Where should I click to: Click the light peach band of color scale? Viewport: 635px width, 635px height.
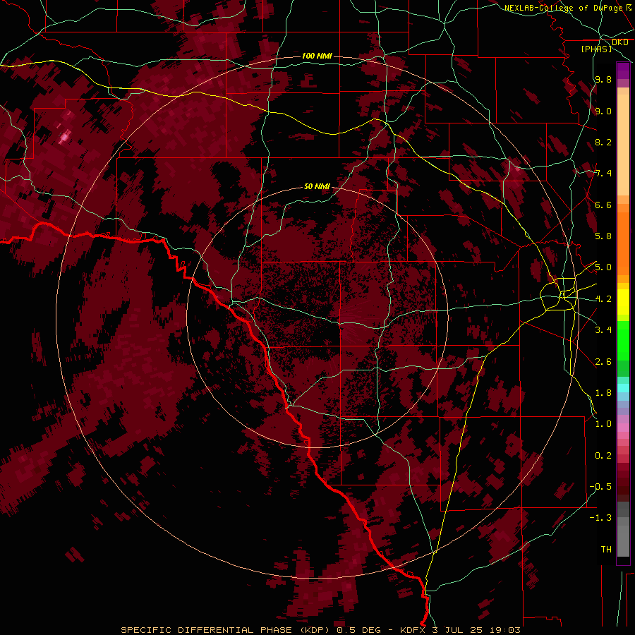coord(623,145)
